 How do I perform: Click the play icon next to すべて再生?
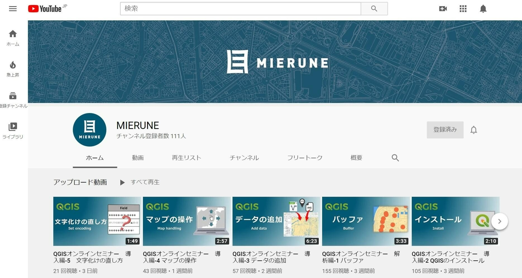pos(122,183)
